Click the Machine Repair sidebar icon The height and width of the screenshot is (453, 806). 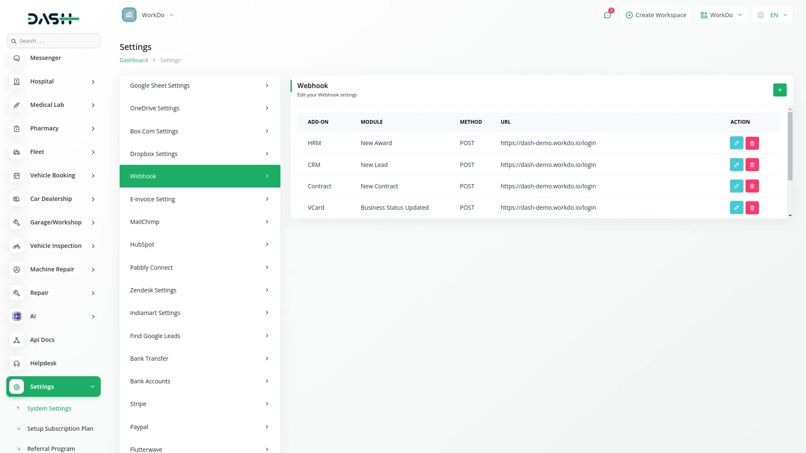pyautogui.click(x=16, y=269)
